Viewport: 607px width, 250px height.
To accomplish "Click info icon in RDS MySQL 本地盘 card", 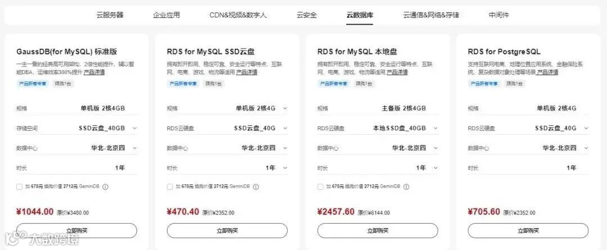I will [x=406, y=187].
